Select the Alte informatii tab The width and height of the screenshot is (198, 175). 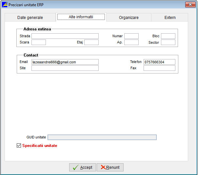(81, 17)
